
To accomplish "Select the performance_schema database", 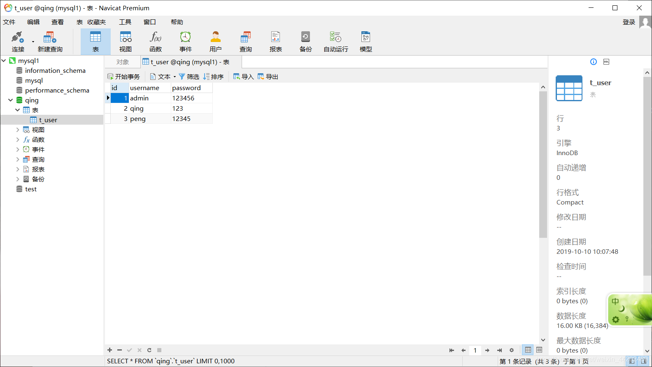I will [x=57, y=90].
